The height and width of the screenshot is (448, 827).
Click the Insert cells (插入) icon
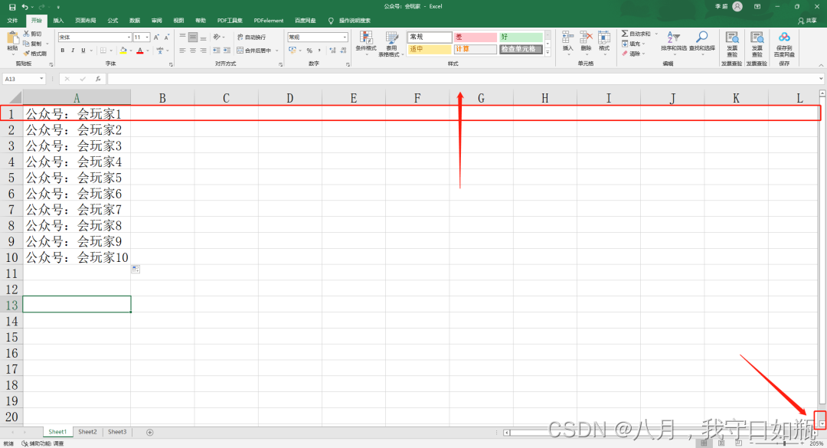click(567, 38)
